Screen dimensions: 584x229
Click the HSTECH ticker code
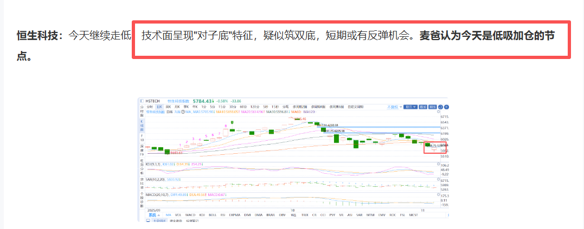153,101
